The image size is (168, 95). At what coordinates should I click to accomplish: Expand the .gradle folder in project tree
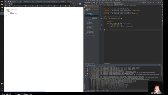(x=87, y=7)
